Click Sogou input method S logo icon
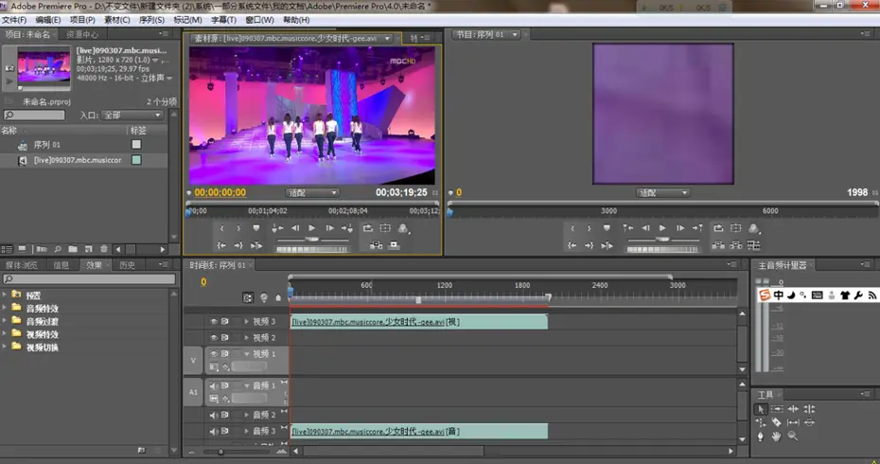 point(765,294)
